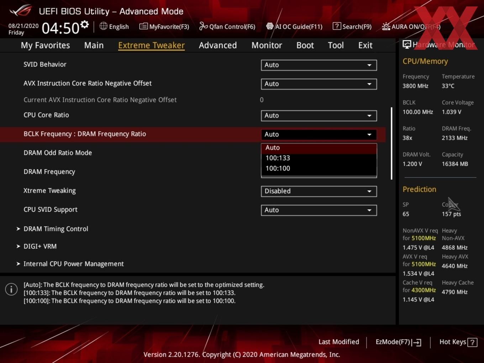
Task: Select CPU SVID Support label
Action: (50, 209)
